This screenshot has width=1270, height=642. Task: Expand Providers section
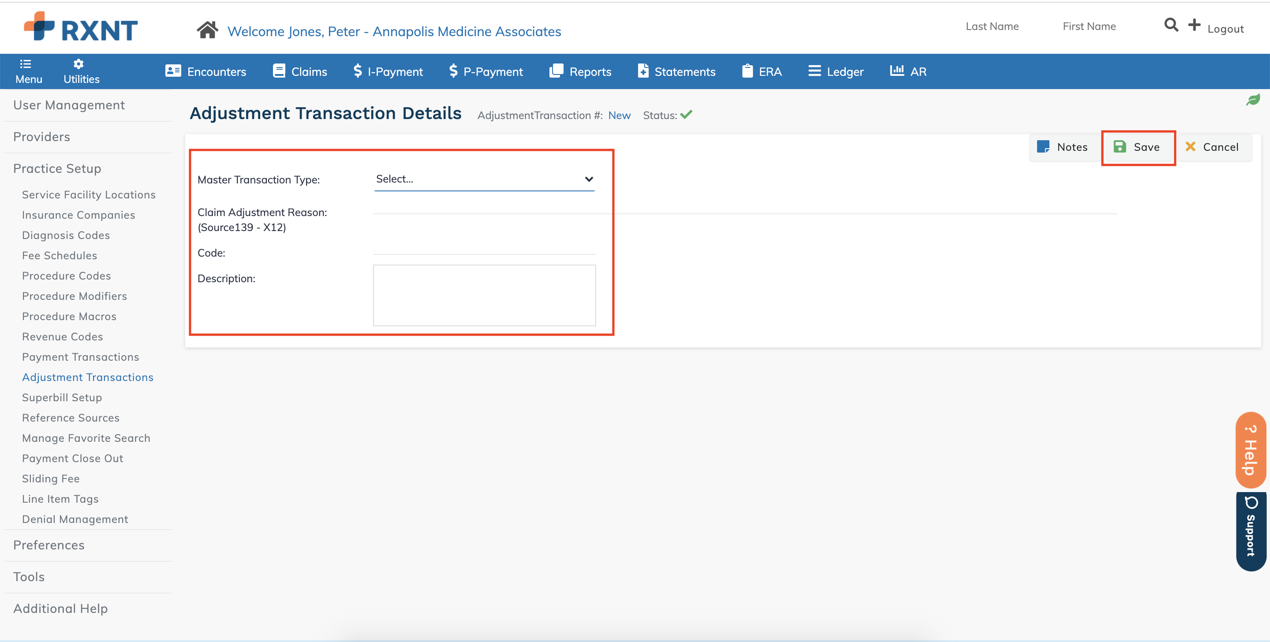tap(41, 137)
